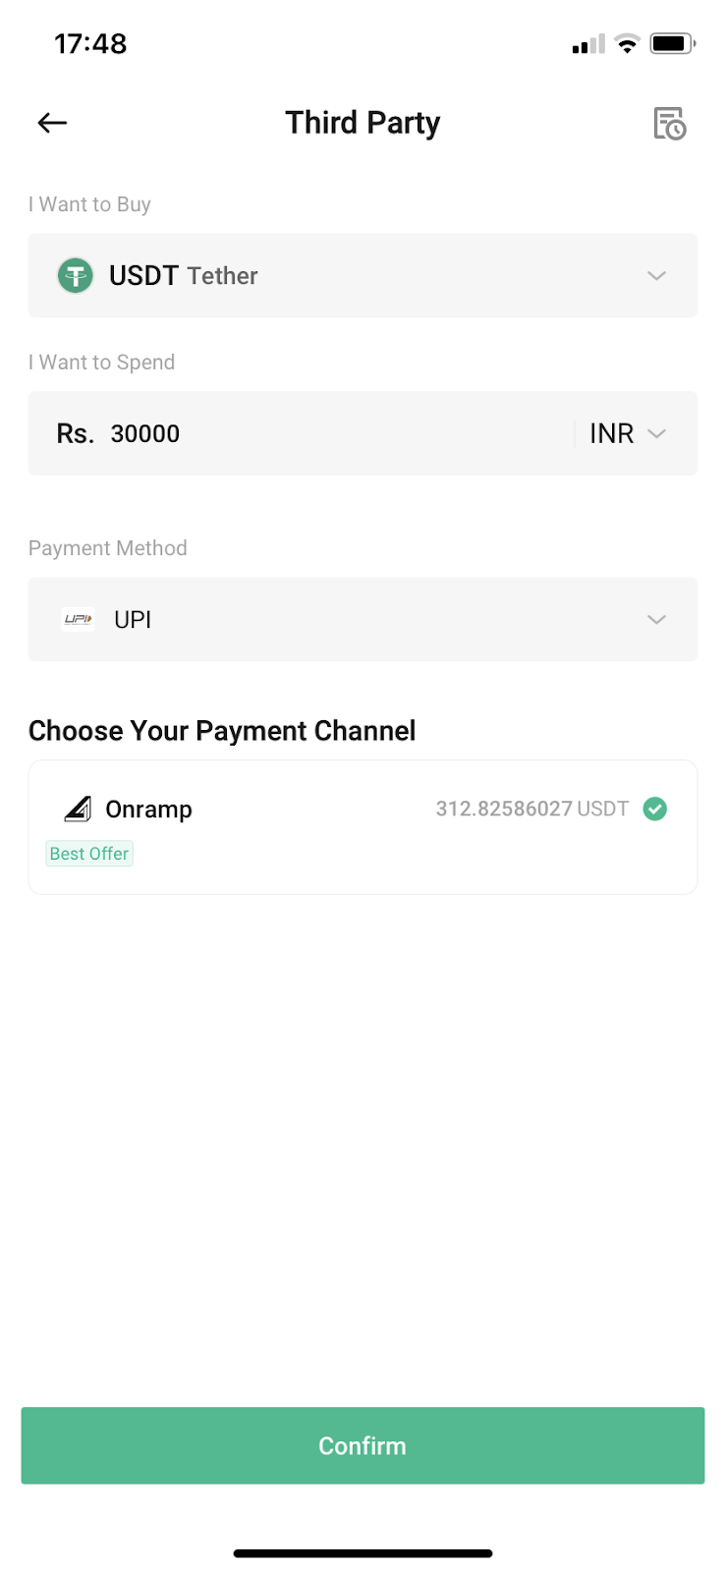The image size is (726, 1572).
Task: Select the Onramp payment channel name
Action: click(x=148, y=809)
